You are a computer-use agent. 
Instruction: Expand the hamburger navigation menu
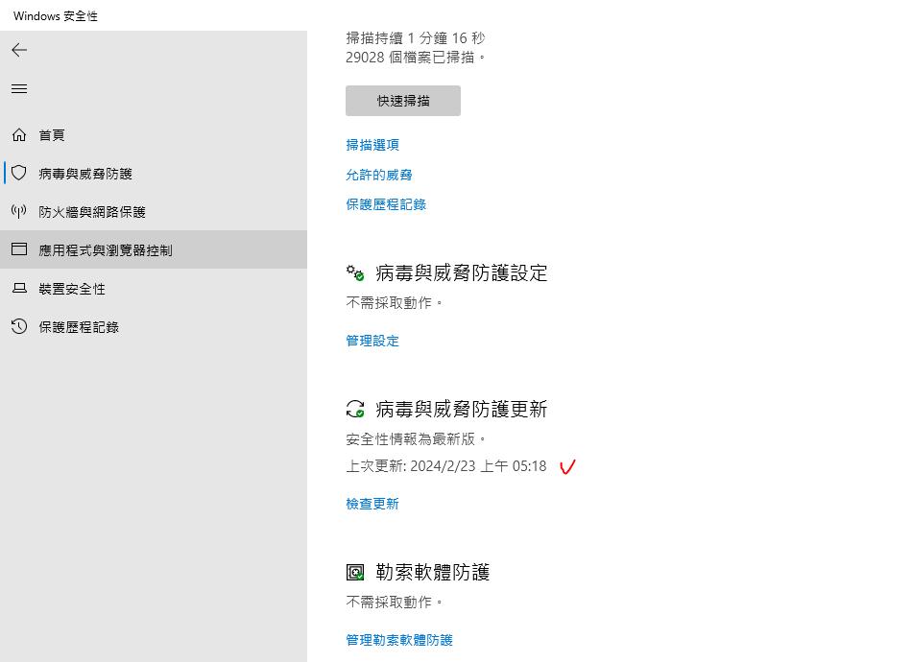tap(19, 88)
